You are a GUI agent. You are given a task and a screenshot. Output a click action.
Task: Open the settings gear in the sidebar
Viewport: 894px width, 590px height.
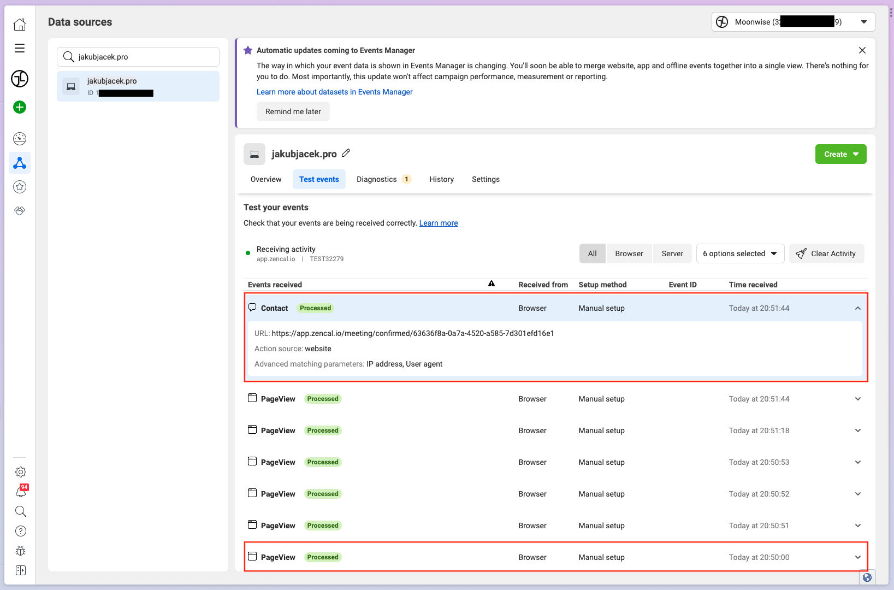tap(20, 471)
